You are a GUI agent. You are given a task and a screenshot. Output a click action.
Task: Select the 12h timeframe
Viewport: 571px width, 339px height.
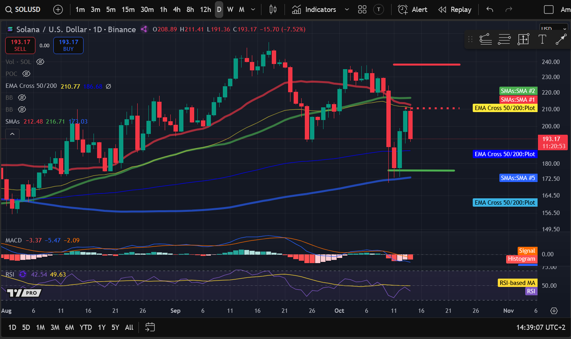205,10
